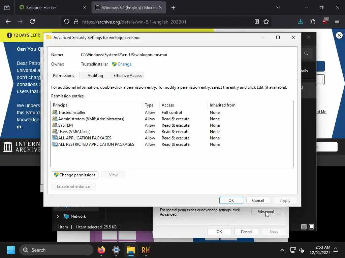Image resolution: width=345 pixels, height=258 pixels.
Task: Select the ALL APPLICATION PACKAGES entry
Action: [171, 138]
